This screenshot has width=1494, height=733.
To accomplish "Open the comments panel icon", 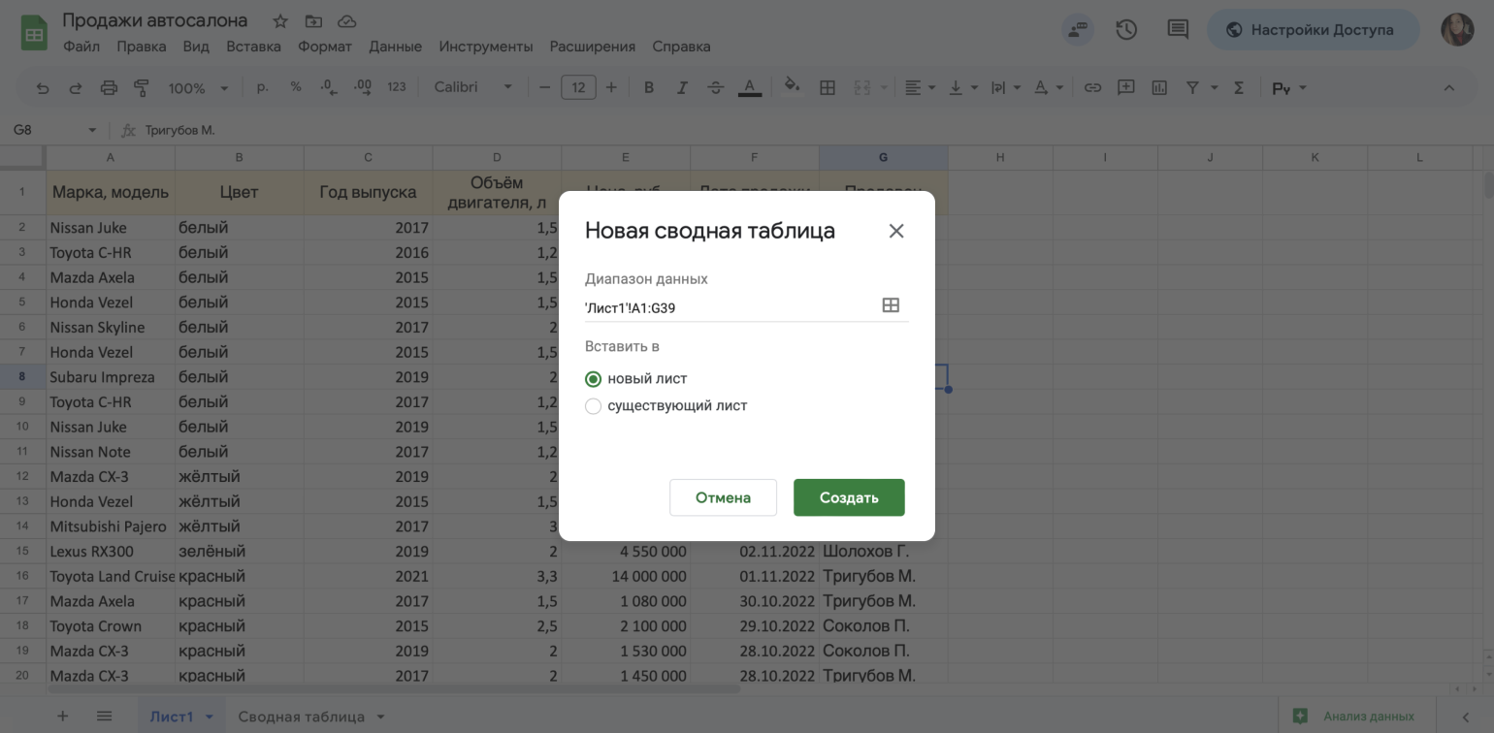I will click(1178, 30).
